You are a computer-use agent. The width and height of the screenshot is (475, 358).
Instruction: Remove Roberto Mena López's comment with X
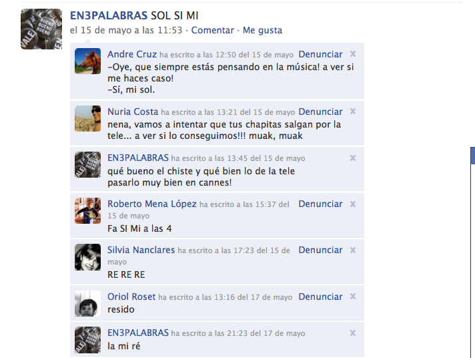353,204
